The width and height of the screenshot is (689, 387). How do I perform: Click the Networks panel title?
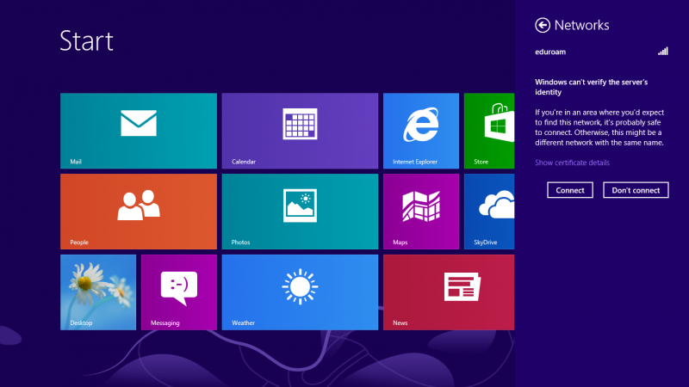tap(582, 25)
